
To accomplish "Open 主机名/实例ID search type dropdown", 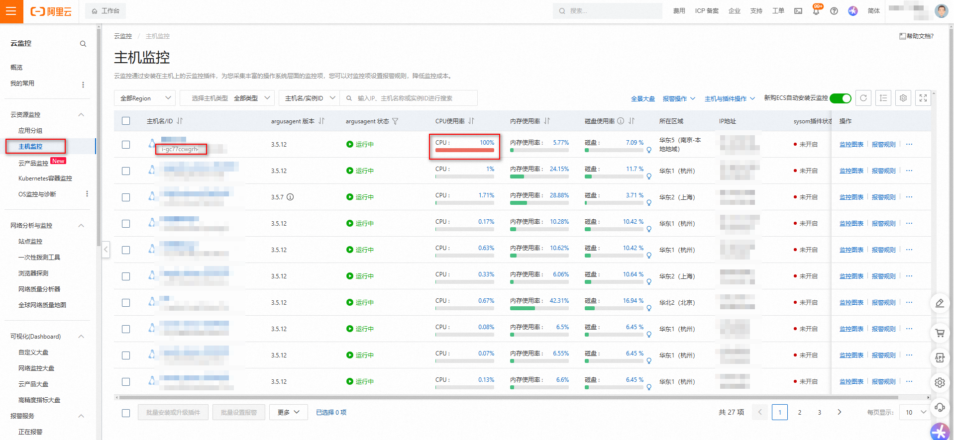I will click(310, 98).
